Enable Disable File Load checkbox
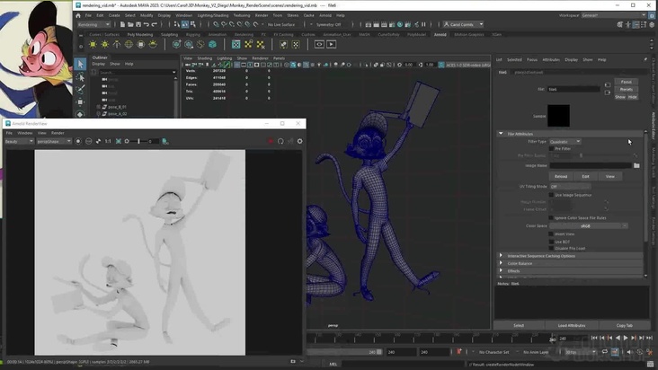 point(551,248)
